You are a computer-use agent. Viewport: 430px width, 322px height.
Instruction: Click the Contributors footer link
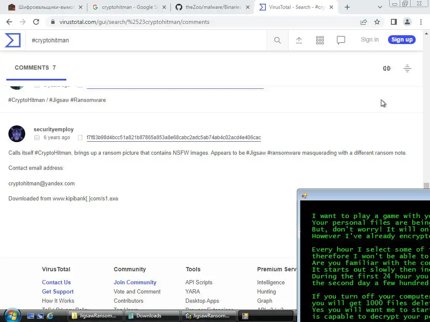coord(128,301)
